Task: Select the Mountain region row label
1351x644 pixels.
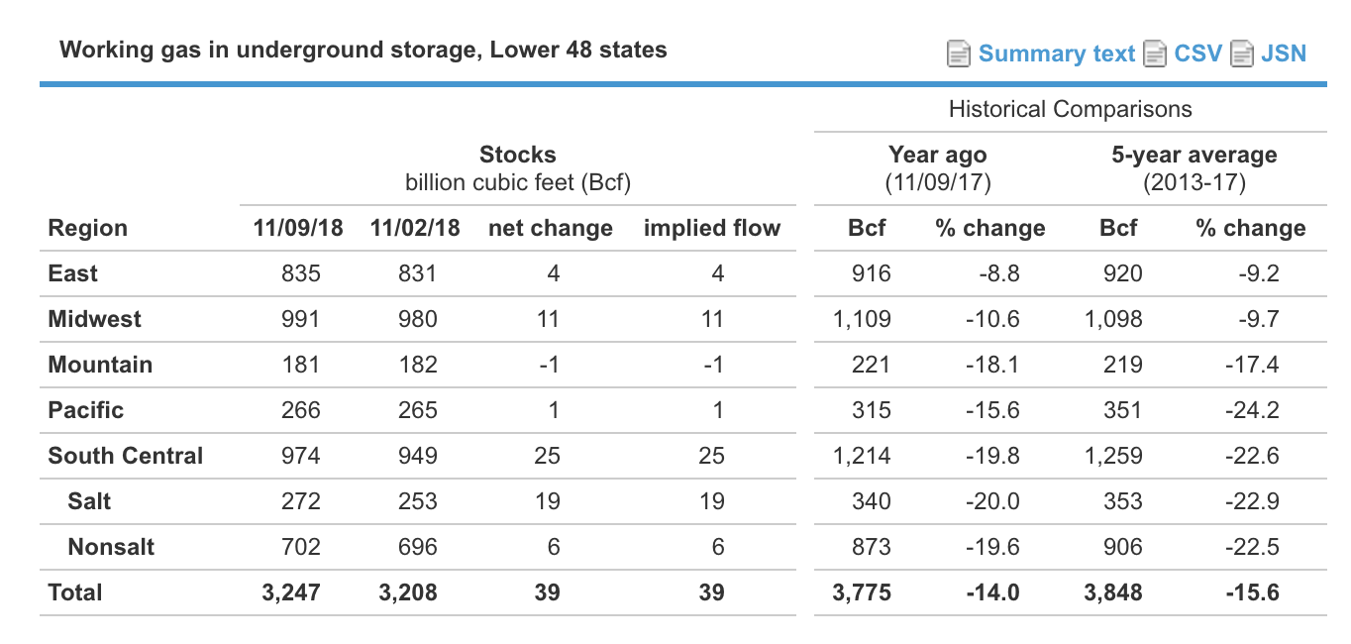Action: point(100,365)
